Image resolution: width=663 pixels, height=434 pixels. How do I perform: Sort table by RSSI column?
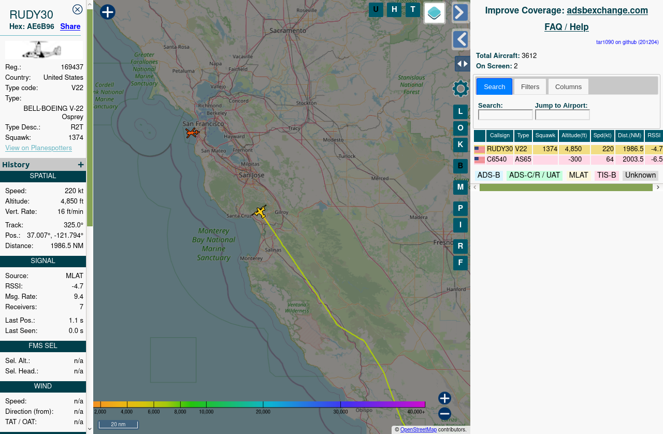click(x=654, y=136)
